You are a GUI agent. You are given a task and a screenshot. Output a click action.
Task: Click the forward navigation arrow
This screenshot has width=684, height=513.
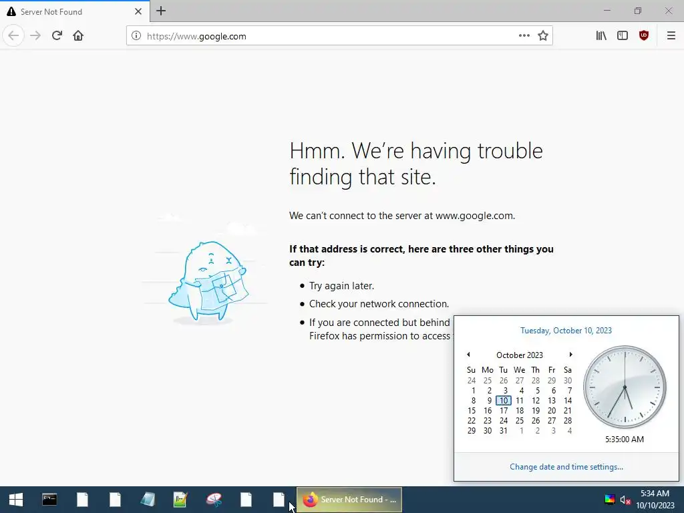tap(35, 35)
